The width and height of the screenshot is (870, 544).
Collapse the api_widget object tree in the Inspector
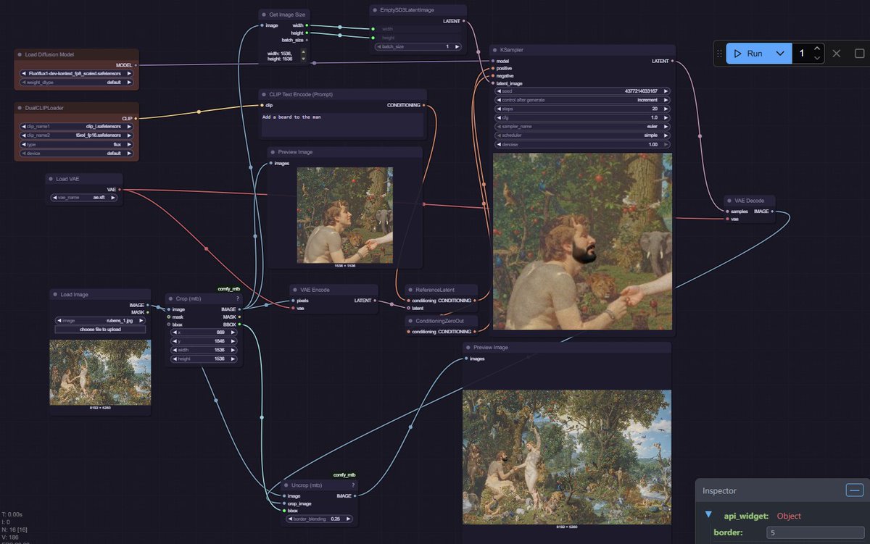708,515
